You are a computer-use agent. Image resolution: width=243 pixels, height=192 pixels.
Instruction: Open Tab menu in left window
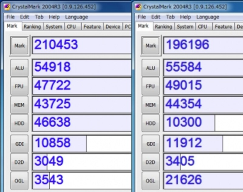(39, 17)
